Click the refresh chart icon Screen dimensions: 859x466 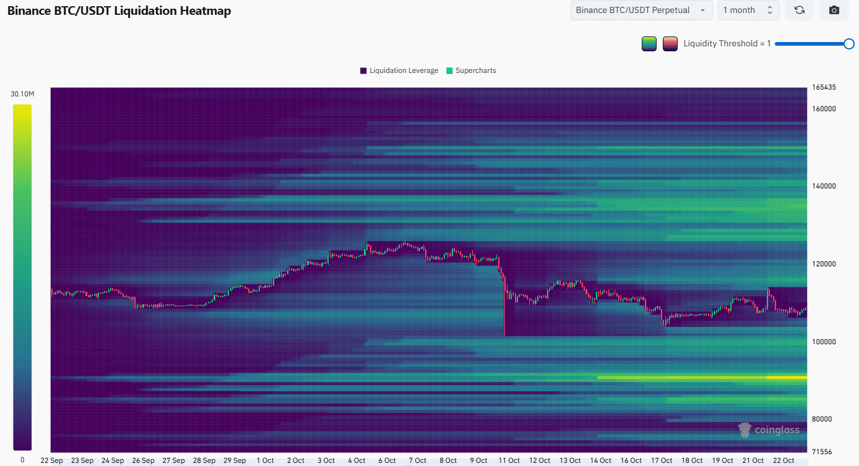coord(799,11)
